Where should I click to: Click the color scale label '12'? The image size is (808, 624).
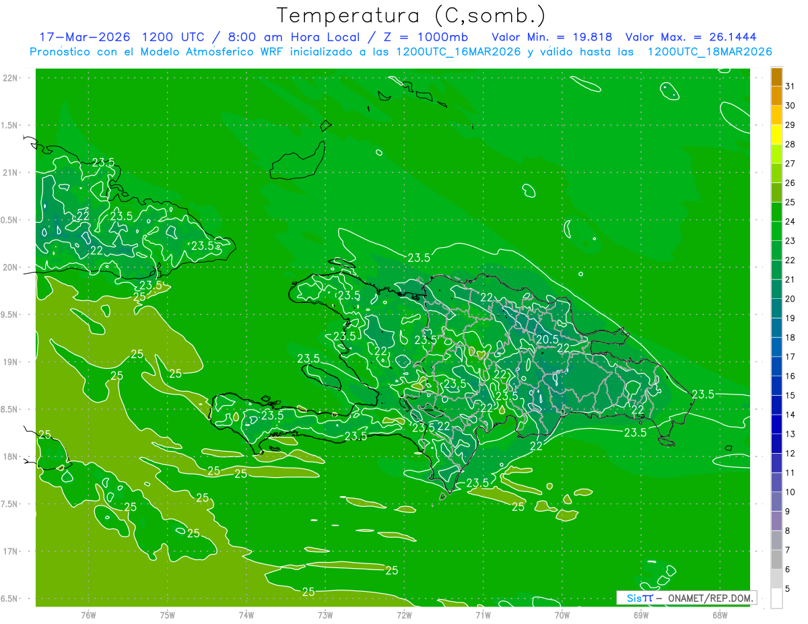pos(790,453)
